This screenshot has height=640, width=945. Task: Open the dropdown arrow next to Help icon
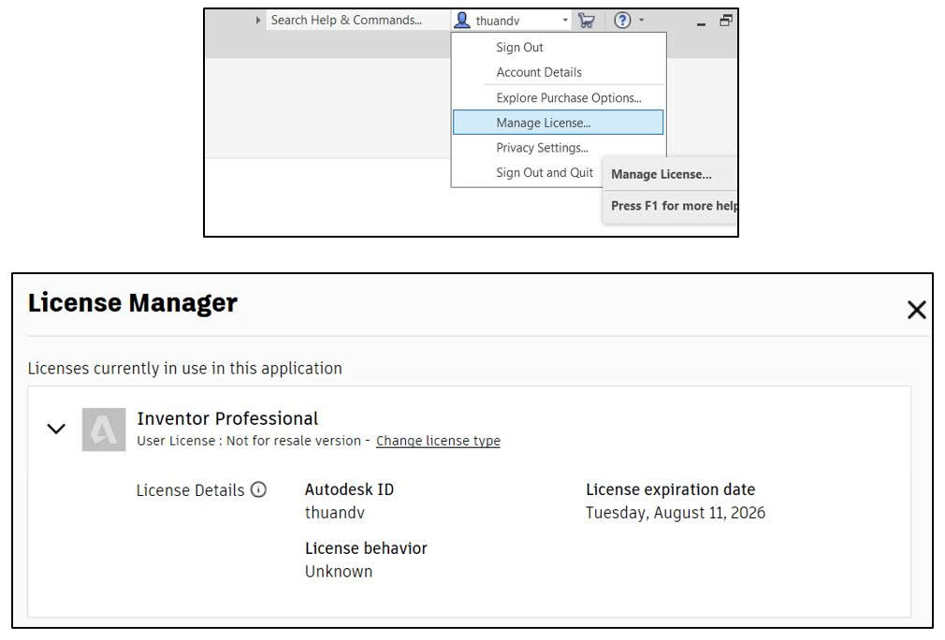tap(641, 20)
